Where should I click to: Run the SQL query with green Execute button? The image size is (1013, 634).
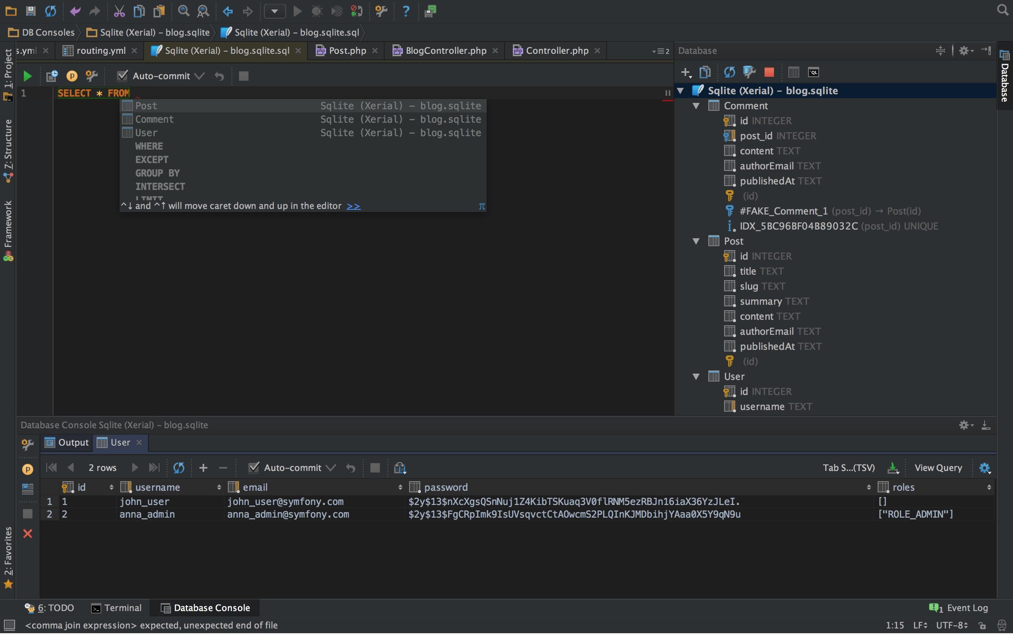[x=27, y=76]
